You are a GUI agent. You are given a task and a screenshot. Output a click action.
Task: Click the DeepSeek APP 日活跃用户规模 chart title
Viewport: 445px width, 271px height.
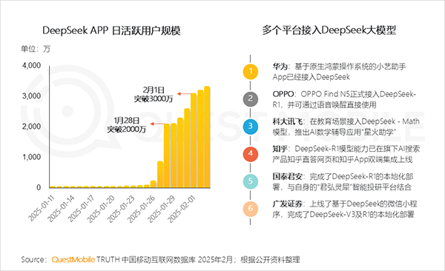click(111, 30)
